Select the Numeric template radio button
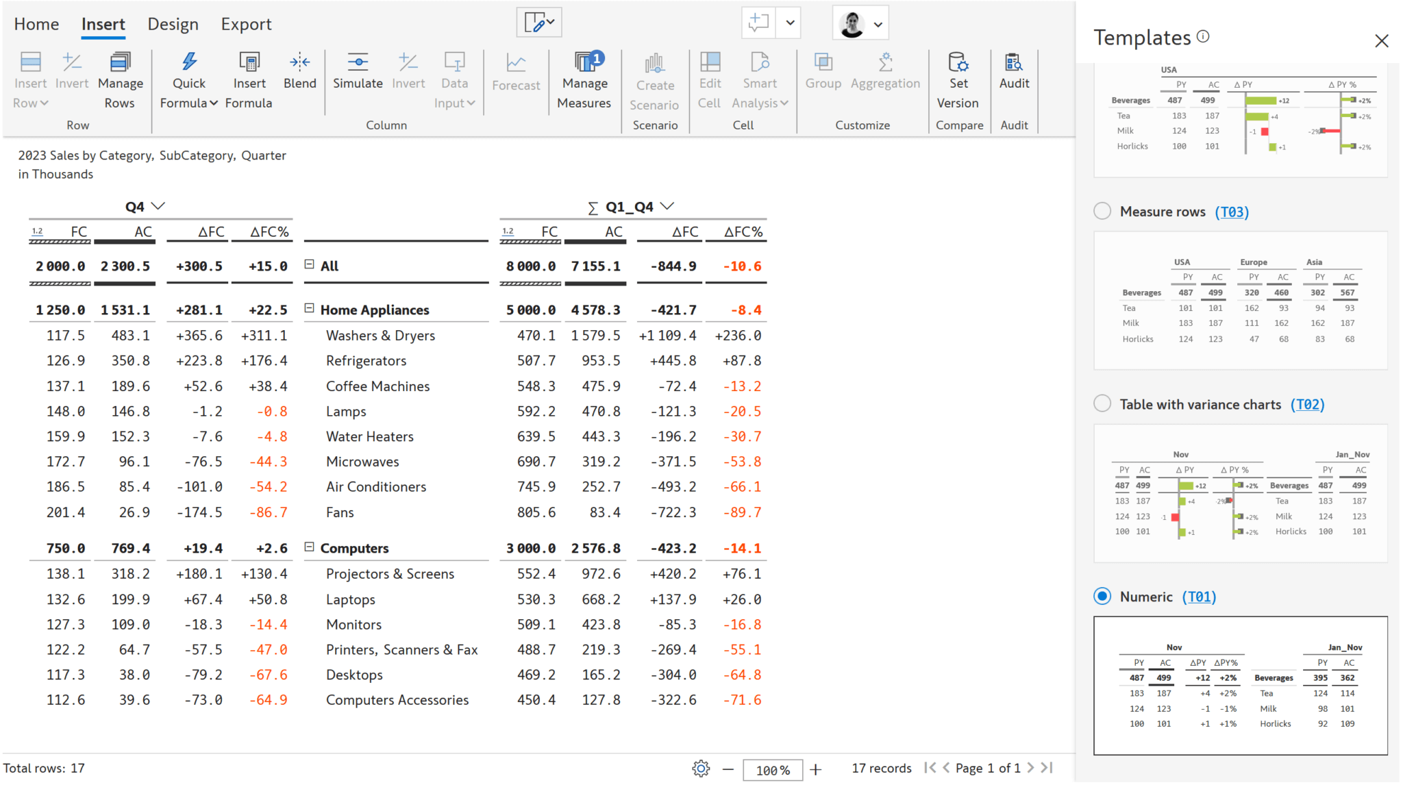Image resolution: width=1403 pixels, height=787 pixels. (1102, 596)
